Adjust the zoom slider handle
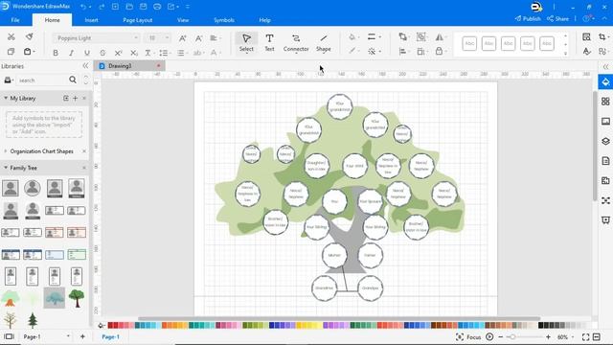 512,336
